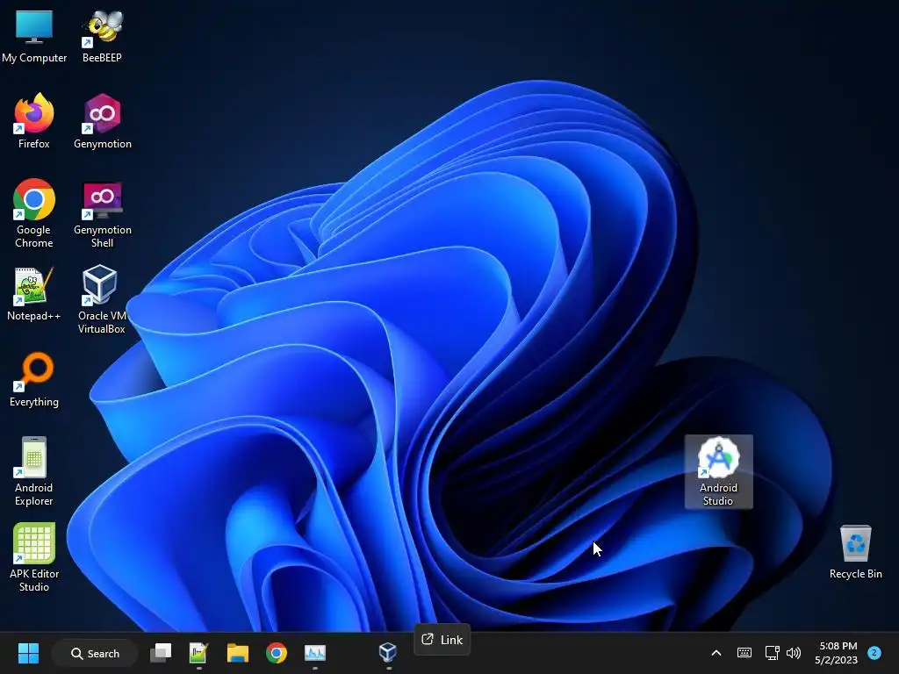Select the Everything search shortcut
Viewport: 899px width, 674px height.
(34, 379)
